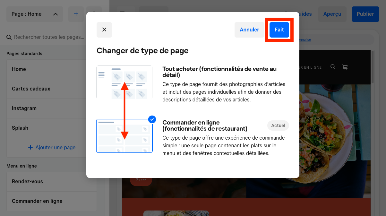Focus the Rechercher toutes les pages search field
386x216 pixels.
pyautogui.click(x=49, y=37)
